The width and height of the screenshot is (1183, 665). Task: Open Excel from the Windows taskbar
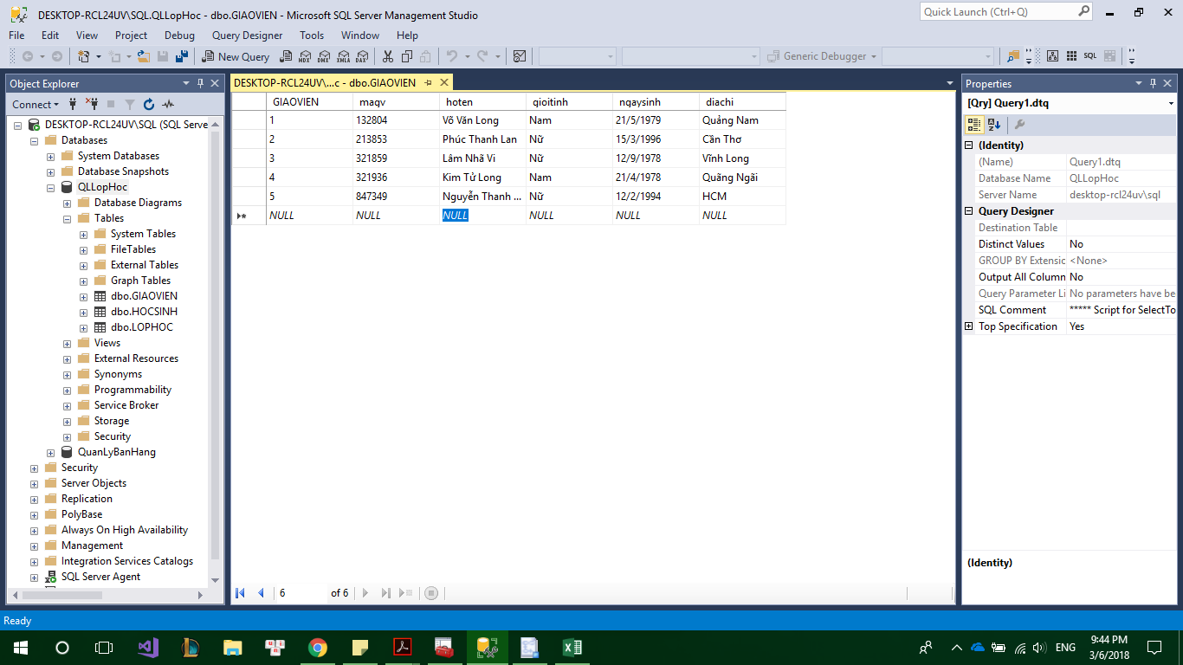[572, 647]
